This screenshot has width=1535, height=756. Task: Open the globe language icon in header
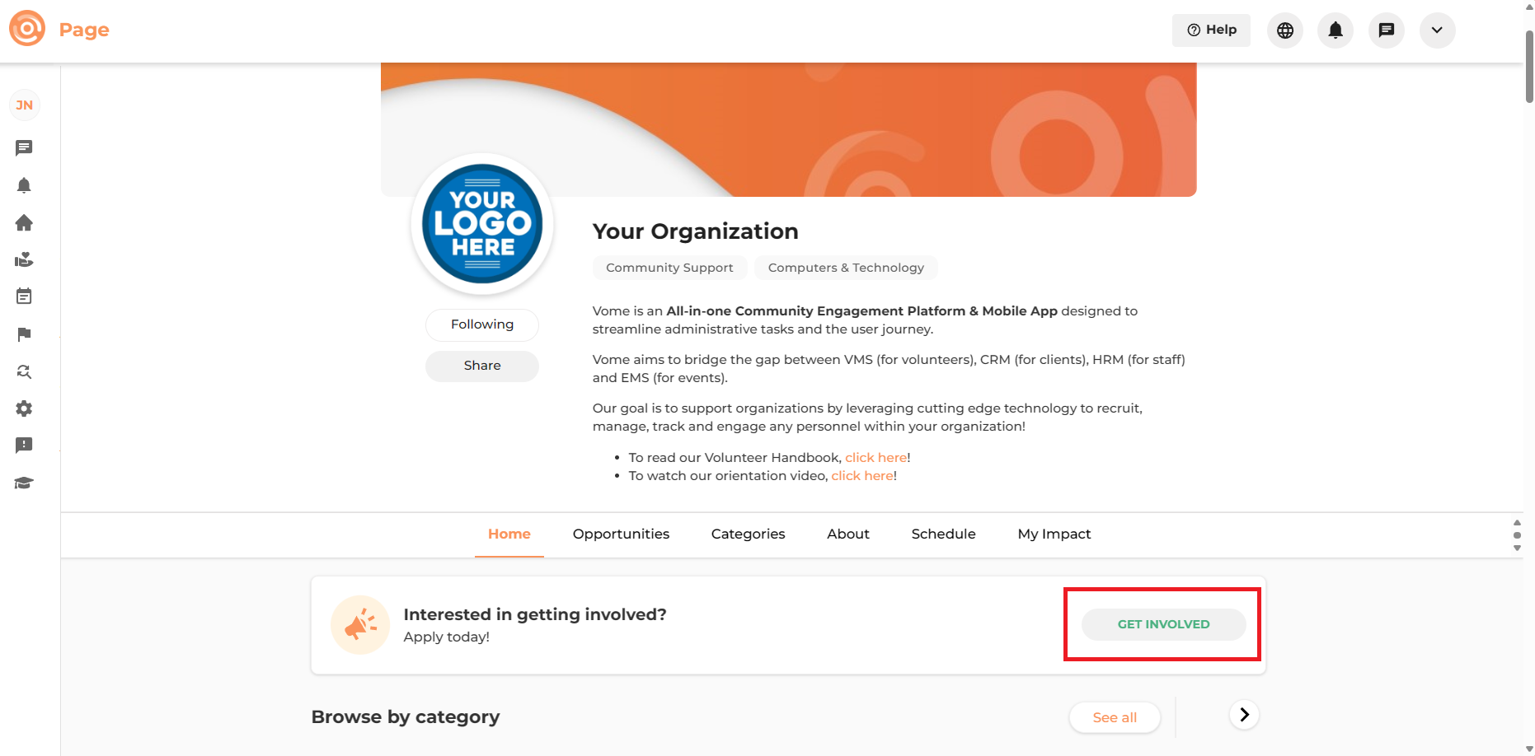click(1284, 30)
